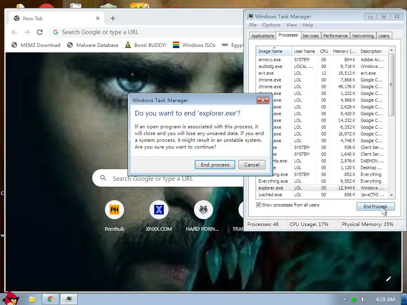
Task: Click the Task Manager taskbar icon
Action: pyautogui.click(x=69, y=299)
